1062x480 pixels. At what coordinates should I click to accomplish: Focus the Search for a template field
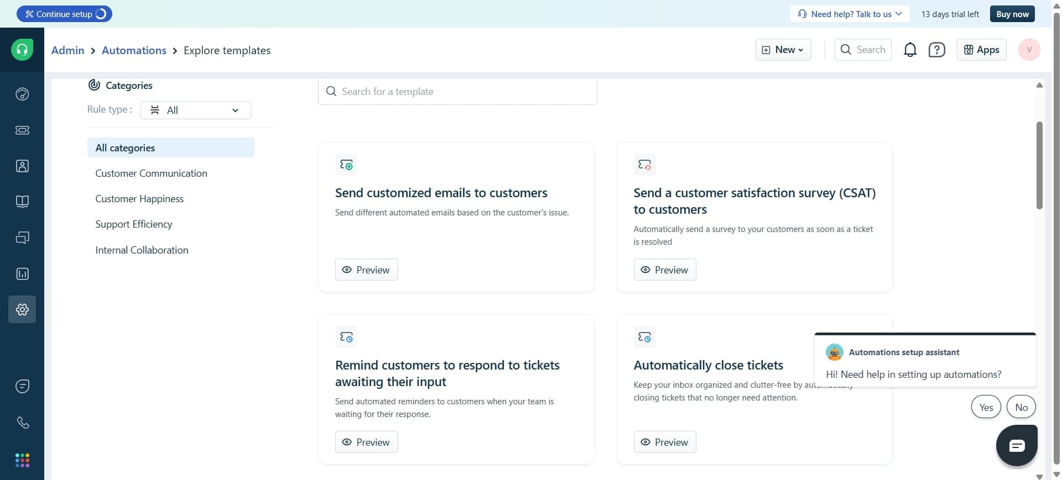click(x=457, y=91)
